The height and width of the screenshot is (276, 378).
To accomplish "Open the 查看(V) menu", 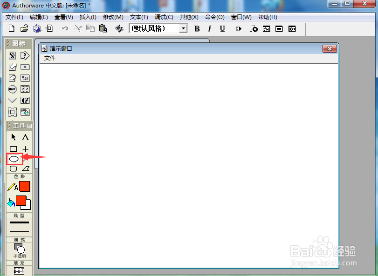I will [64, 17].
